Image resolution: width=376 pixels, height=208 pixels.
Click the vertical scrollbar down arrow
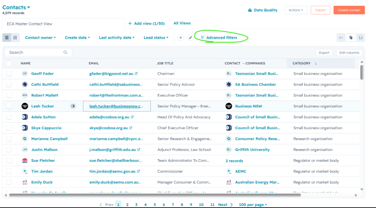coord(362,189)
